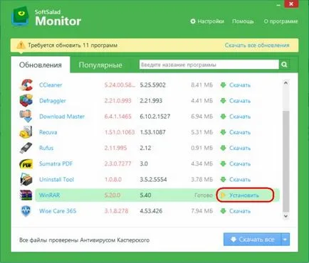Image resolution: width=309 pixels, height=263 pixels.
Task: Close the SoftSalad Monitor window
Action: pos(291,4)
